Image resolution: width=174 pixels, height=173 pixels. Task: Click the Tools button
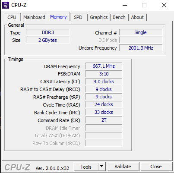(x=86, y=167)
